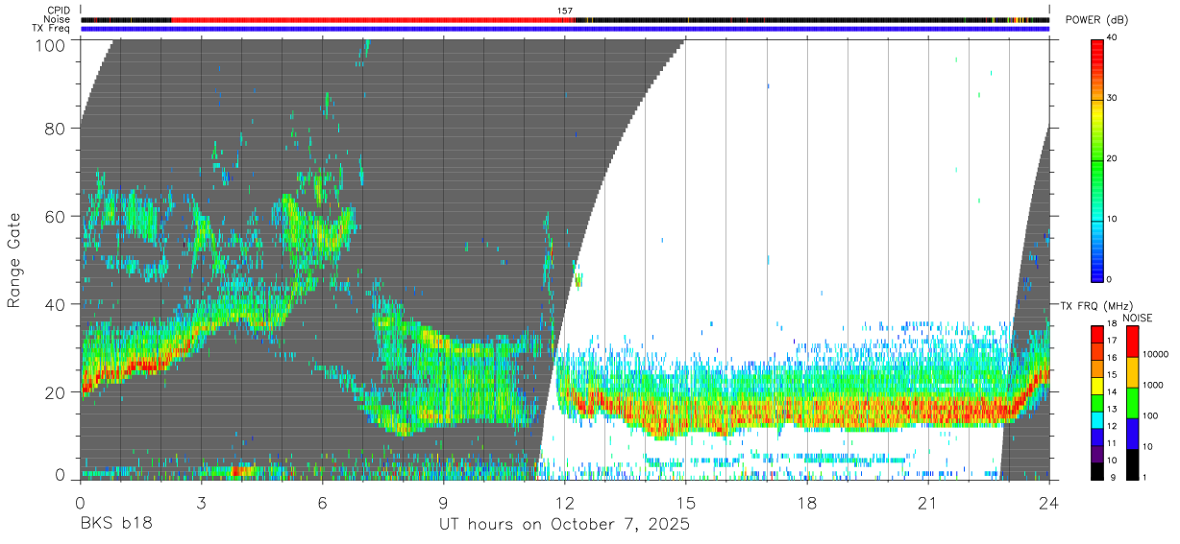Click the 'POWER (dB)' legend title
This screenshot has width=1180, height=544.
(1096, 20)
